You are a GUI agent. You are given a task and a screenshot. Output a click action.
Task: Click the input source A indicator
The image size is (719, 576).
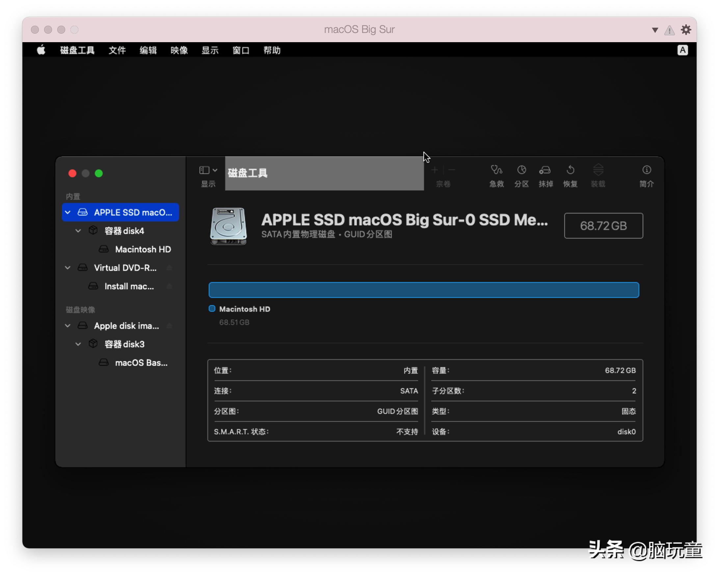click(x=682, y=50)
